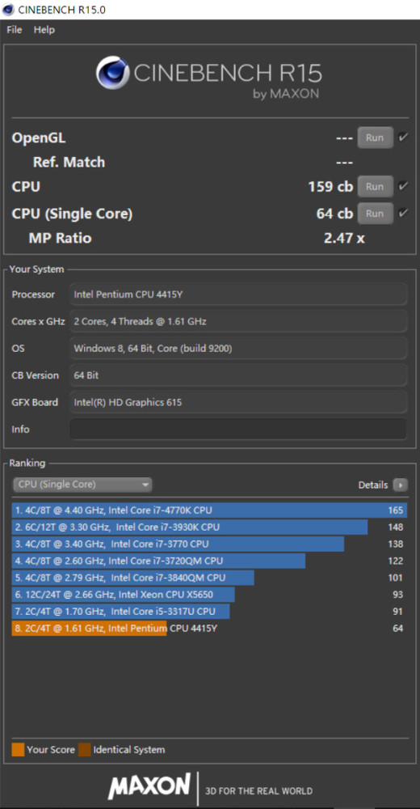Run the OpenGL benchmark
This screenshot has height=809, width=420.
pos(375,138)
